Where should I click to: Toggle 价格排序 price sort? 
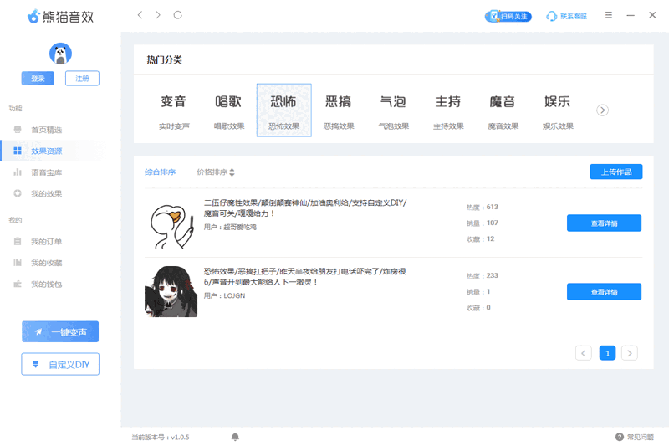point(216,172)
